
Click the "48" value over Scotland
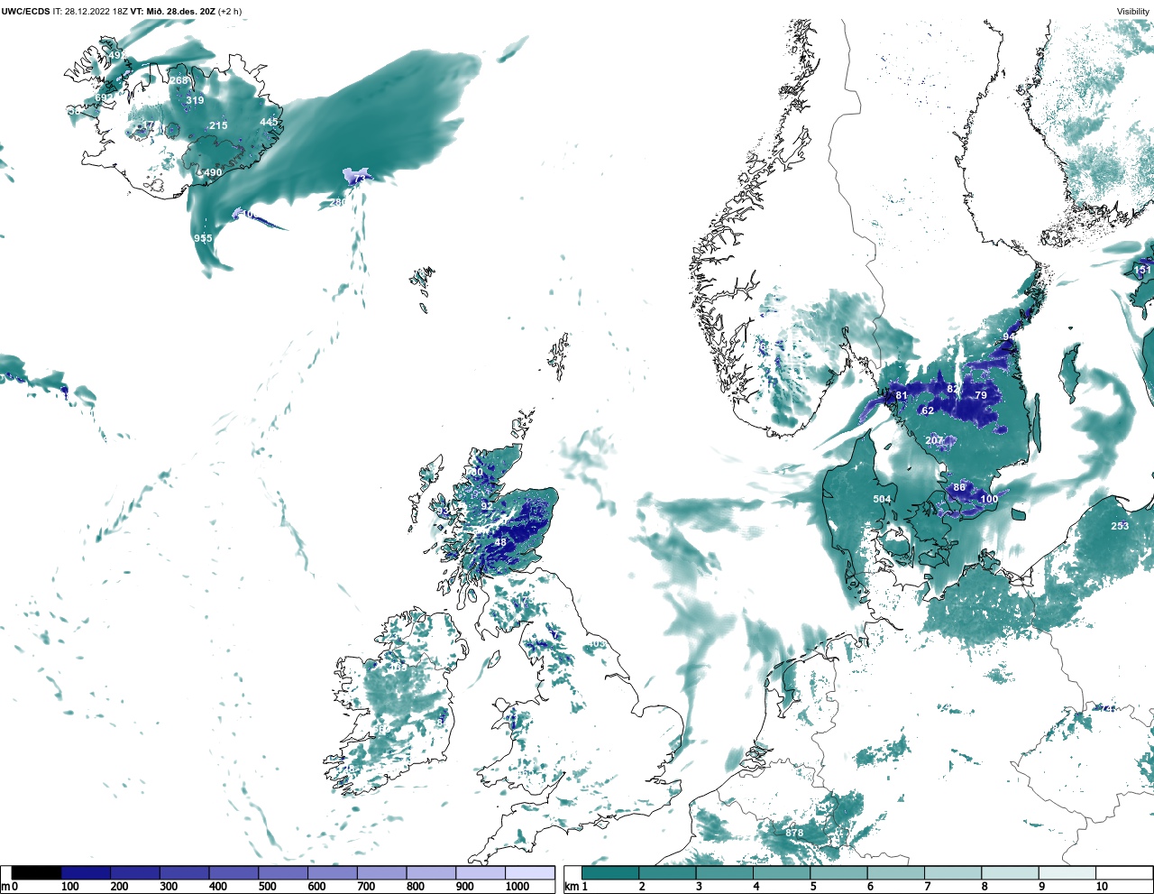click(500, 542)
